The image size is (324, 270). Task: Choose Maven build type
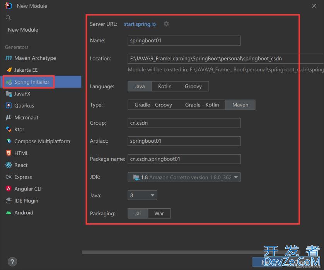coord(240,105)
